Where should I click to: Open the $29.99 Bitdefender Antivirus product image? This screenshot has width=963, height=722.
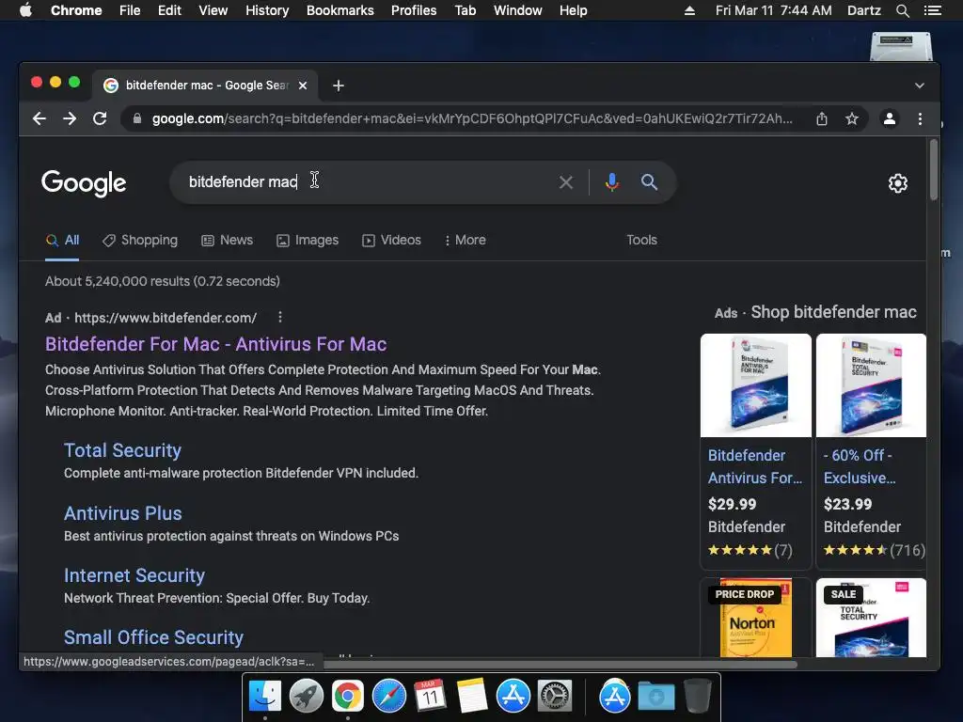[756, 385]
